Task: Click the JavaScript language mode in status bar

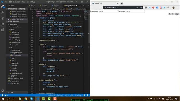Action: pyautogui.click(x=78, y=95)
